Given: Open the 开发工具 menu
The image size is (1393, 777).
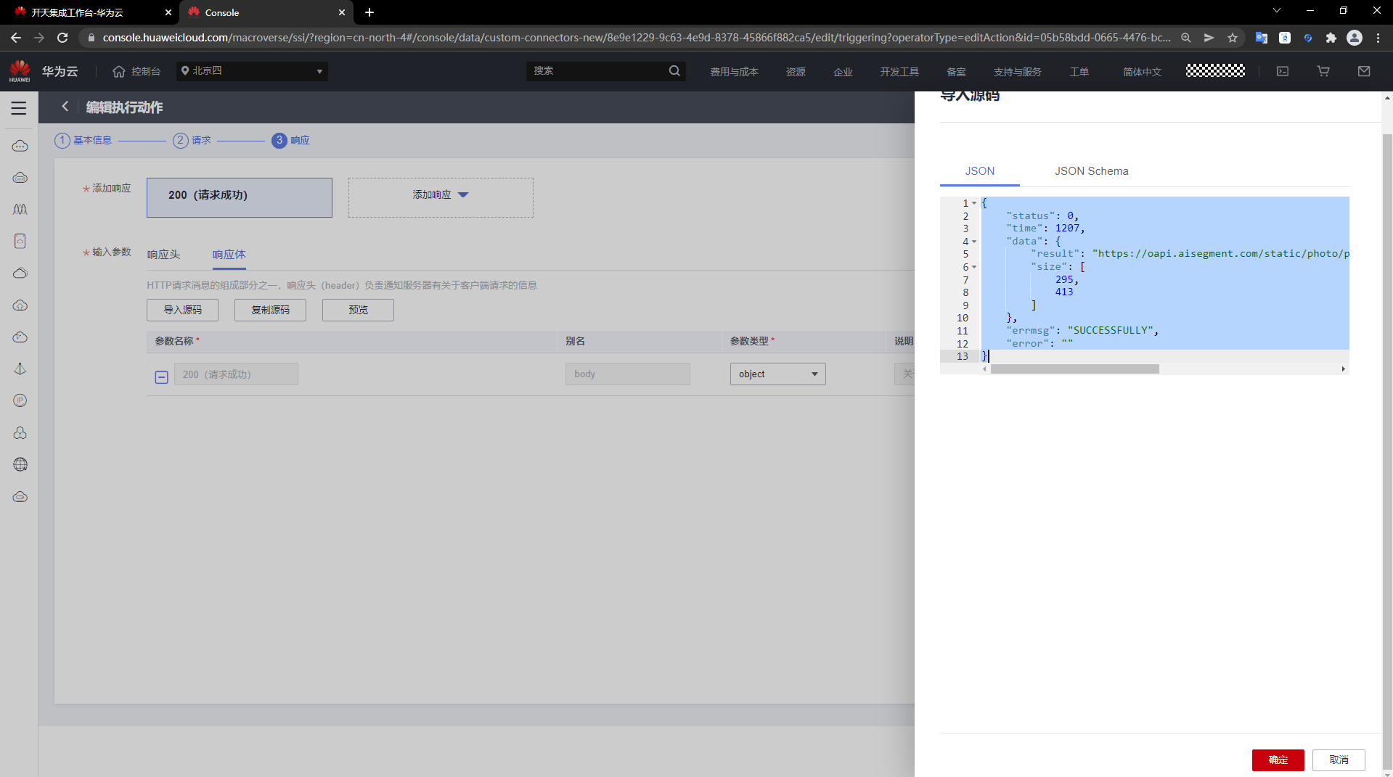Looking at the screenshot, I should tap(899, 72).
